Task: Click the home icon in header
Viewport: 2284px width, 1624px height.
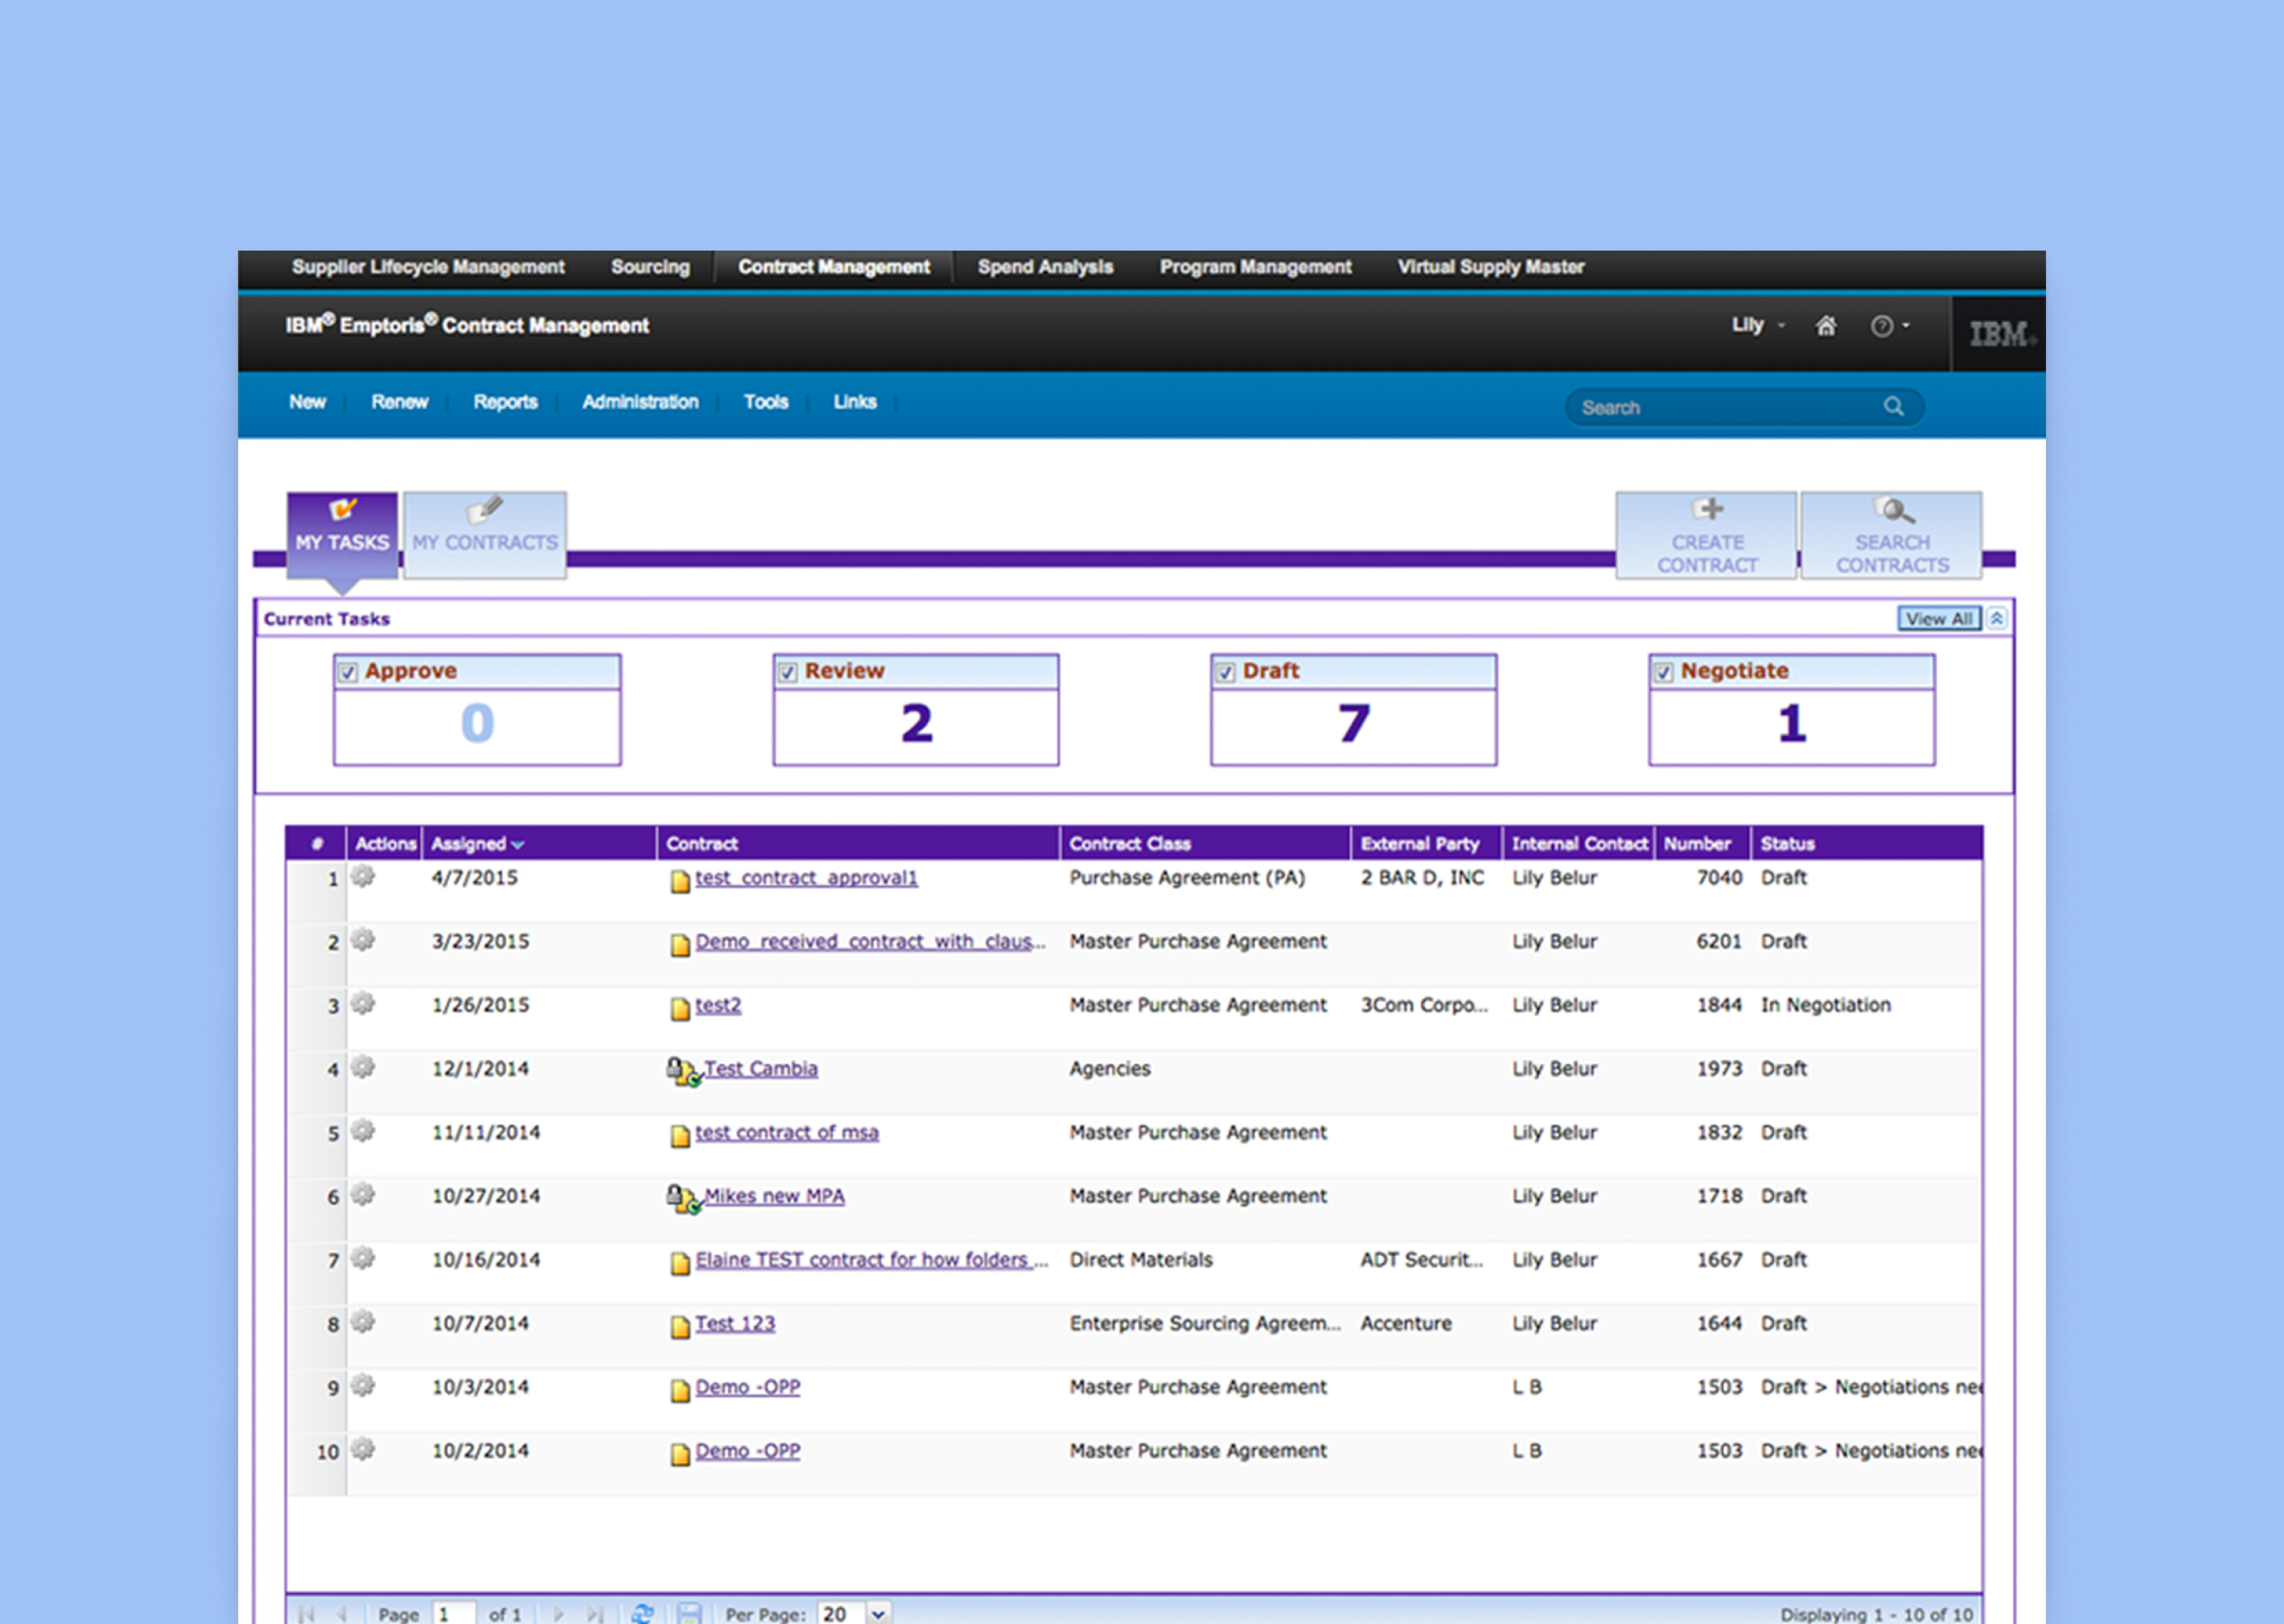Action: coord(1826,325)
